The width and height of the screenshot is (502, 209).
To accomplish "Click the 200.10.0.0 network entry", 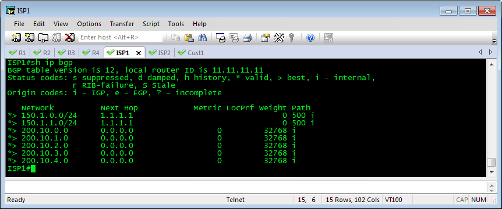I will tap(45, 131).
